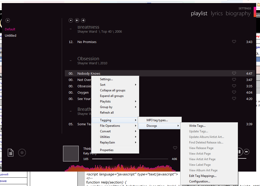Choose Write Tags in Discogs submenu
Image resolution: width=260 pixels, height=186 pixels.
197,126
